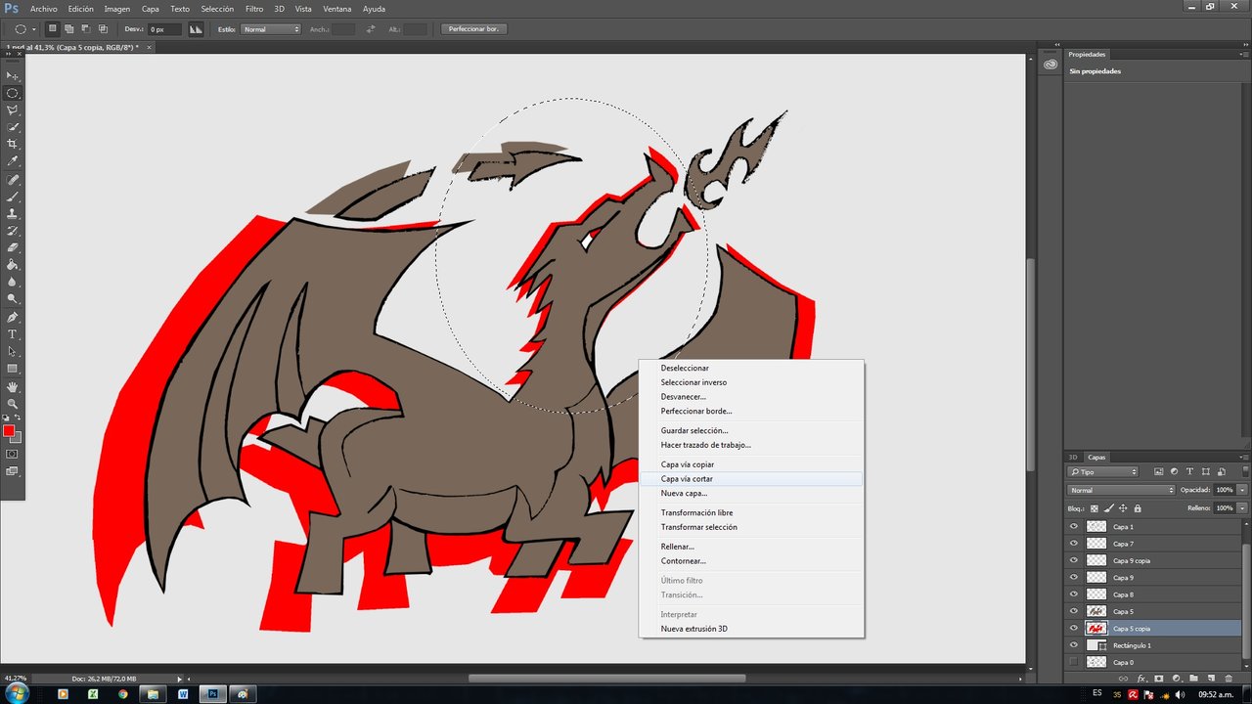1252x704 pixels.
Task: Hide the Rectángulo 1 layer
Action: pos(1074,645)
